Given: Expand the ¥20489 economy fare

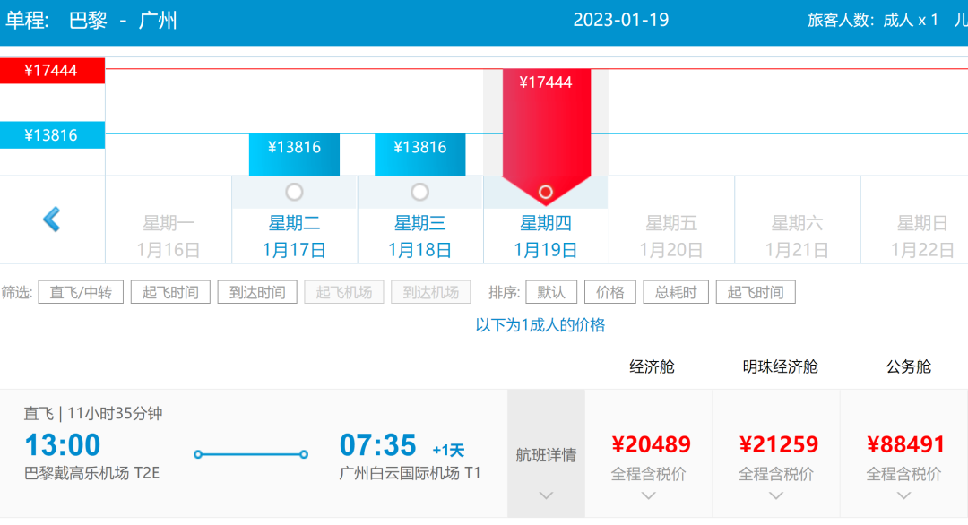Looking at the screenshot, I should point(649,454).
